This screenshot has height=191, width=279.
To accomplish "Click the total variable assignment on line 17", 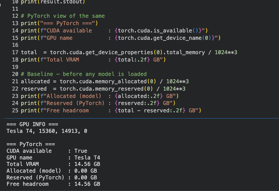I will point(29,52).
